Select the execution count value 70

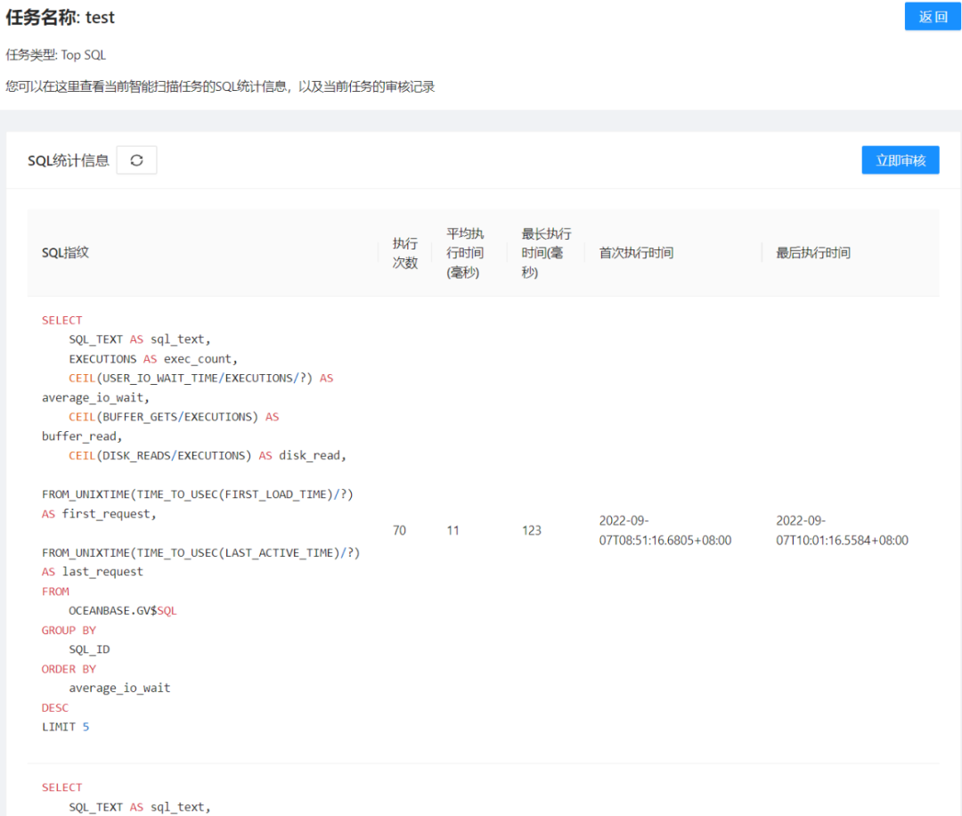[399, 530]
